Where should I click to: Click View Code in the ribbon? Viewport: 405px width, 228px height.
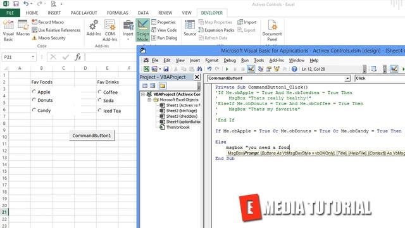(164, 30)
